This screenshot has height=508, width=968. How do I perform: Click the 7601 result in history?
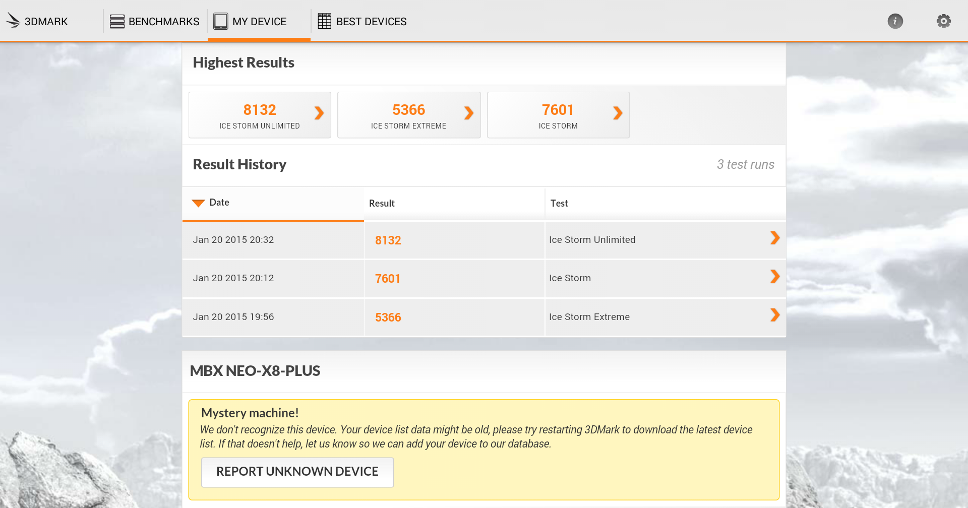(x=388, y=279)
